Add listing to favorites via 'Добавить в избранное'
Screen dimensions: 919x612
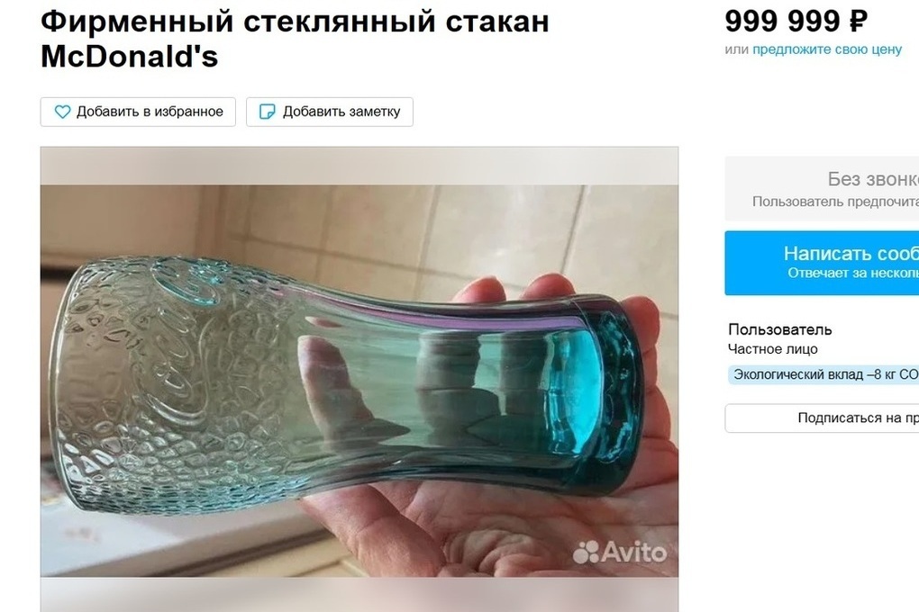click(x=138, y=112)
